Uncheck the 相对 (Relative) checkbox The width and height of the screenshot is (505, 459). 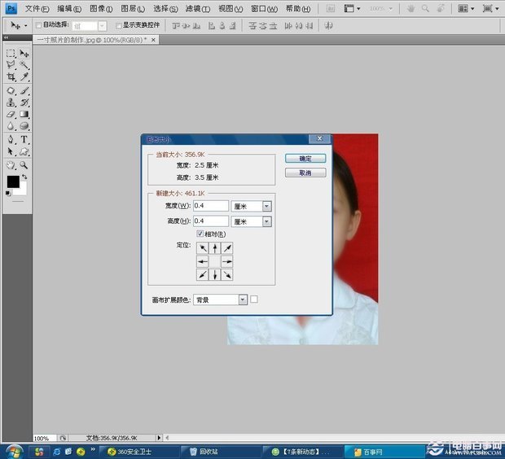click(x=200, y=234)
